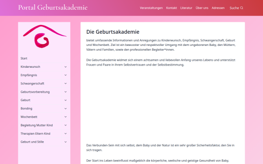Click the text starting 'Der Start ins Leben'

point(157,161)
